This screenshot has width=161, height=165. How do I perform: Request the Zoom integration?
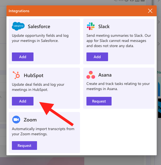24,146
